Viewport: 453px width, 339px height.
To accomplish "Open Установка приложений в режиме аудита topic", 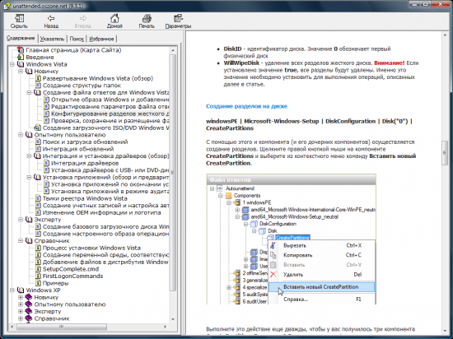I will coord(110,191).
